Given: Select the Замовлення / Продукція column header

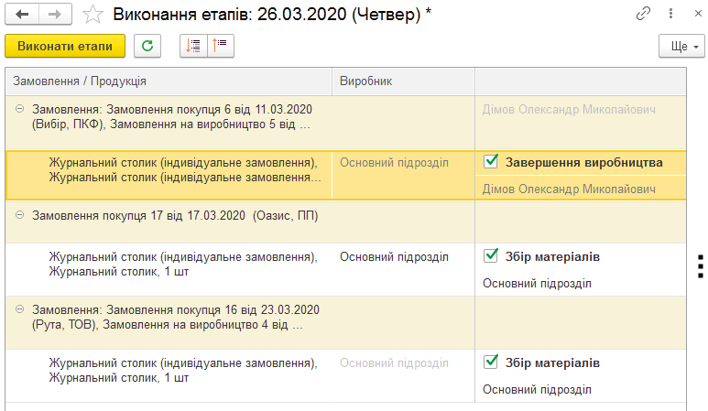Looking at the screenshot, I should pyautogui.click(x=169, y=81).
